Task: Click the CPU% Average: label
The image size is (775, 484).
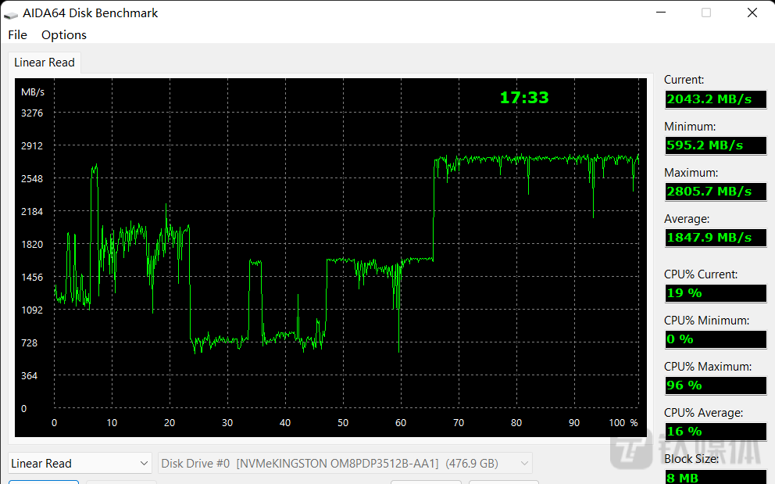Action: coord(704,413)
